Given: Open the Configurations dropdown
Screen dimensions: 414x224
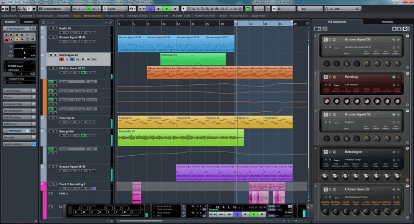Looking at the screenshot, I should pos(55,9).
